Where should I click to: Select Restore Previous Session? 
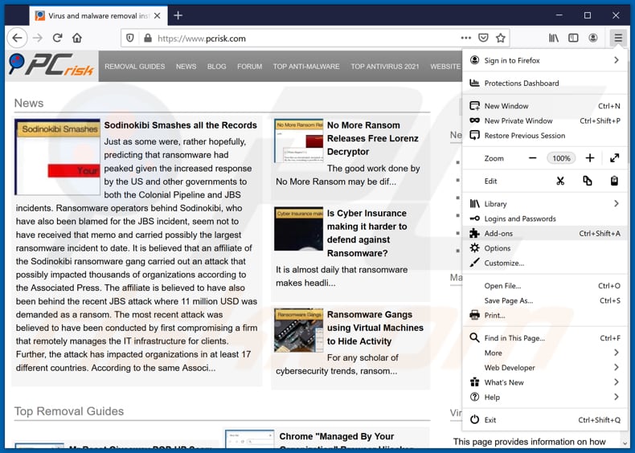pyautogui.click(x=545, y=135)
